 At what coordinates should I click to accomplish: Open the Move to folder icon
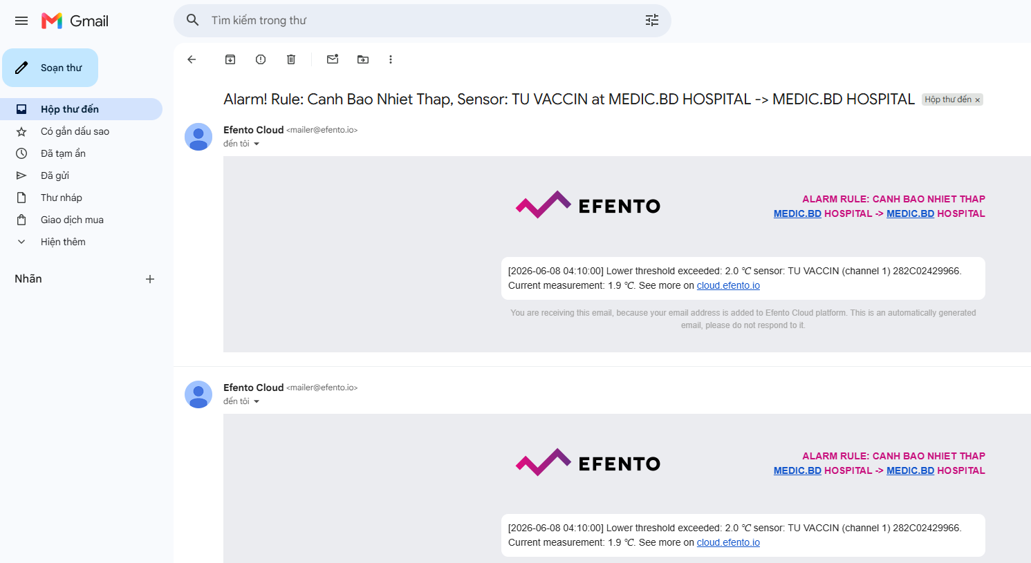click(363, 59)
